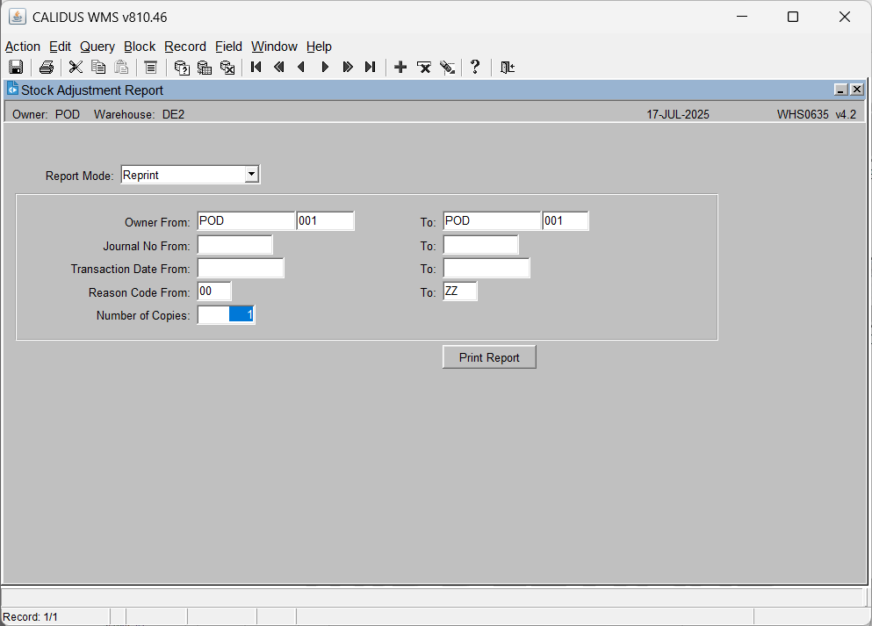
Task: Go to first record arrow icon
Action: [256, 68]
